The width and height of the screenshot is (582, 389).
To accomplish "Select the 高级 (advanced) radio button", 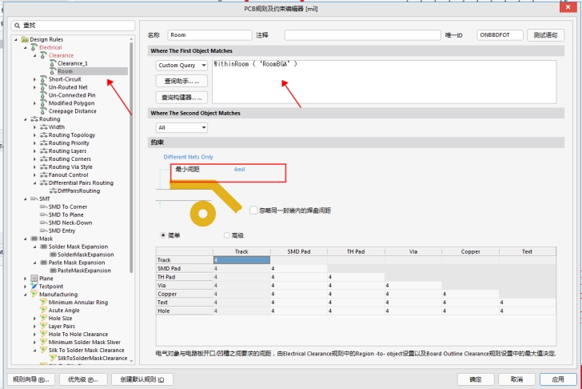I will (x=227, y=235).
